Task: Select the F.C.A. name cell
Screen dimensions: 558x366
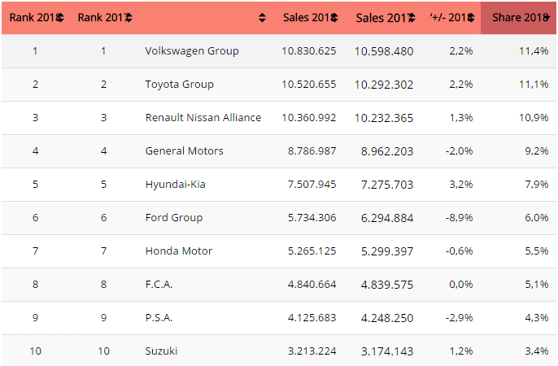Action: 159,285
